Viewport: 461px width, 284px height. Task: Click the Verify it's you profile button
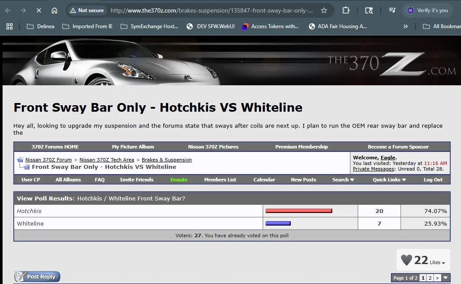coord(427,10)
